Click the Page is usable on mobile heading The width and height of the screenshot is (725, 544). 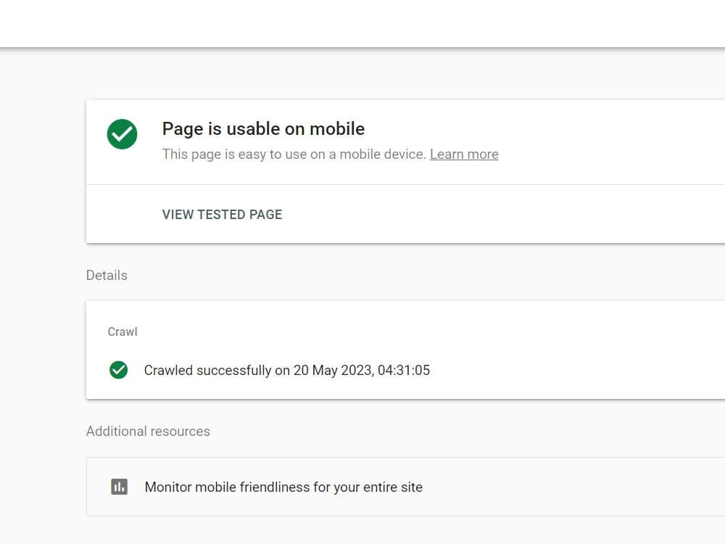coord(263,128)
